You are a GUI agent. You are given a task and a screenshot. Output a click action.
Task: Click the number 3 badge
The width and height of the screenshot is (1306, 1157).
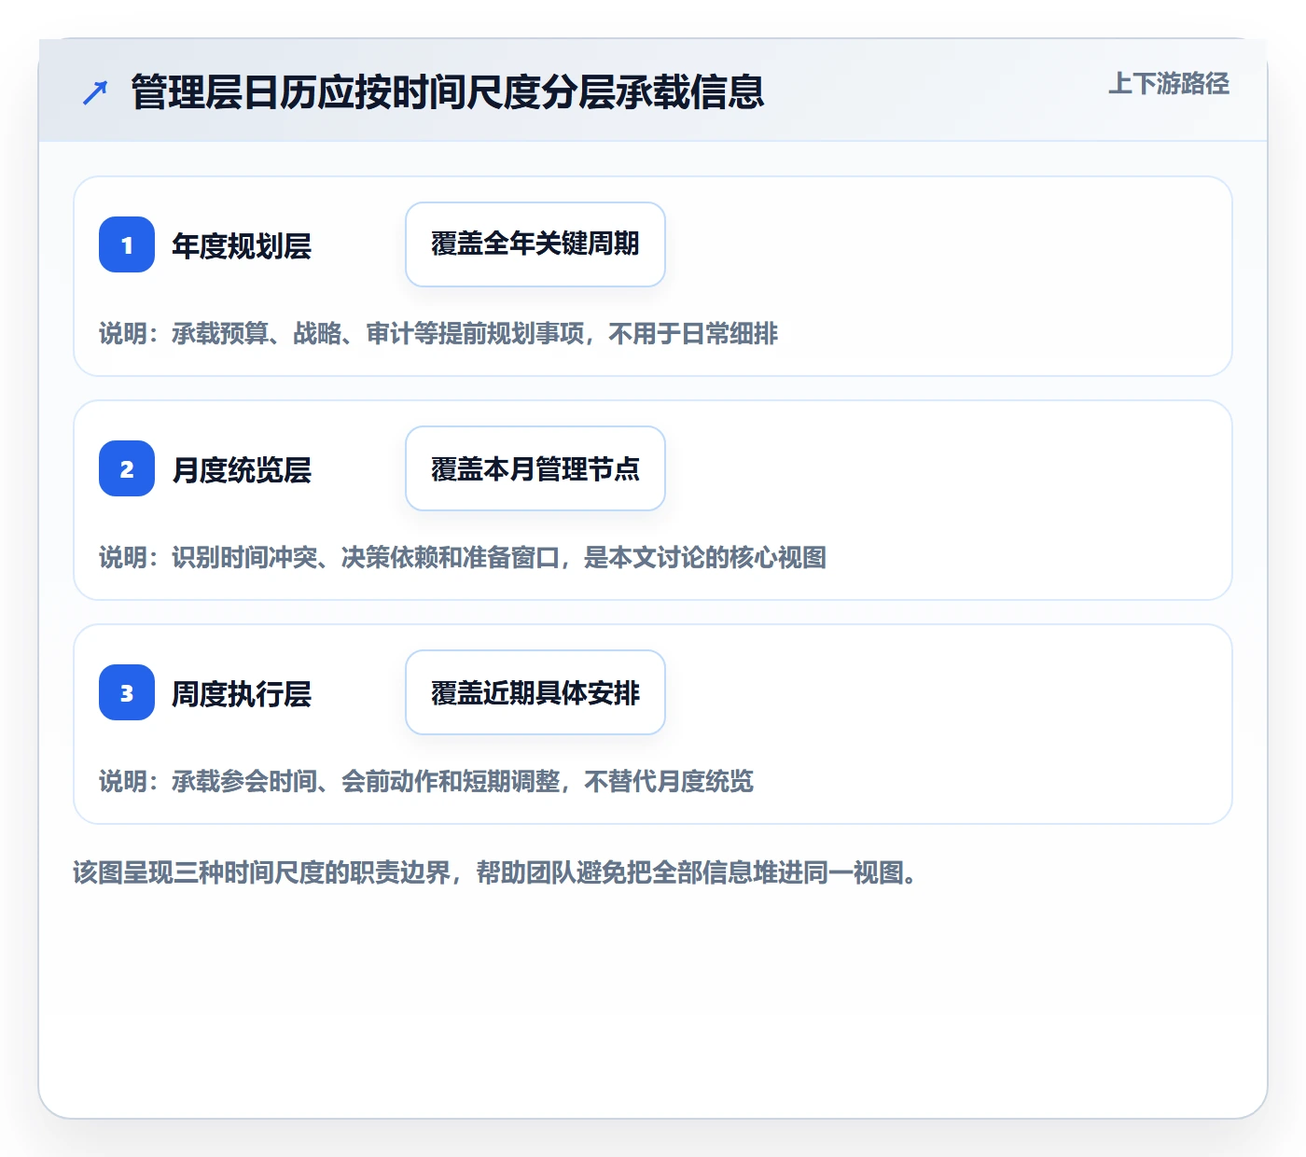(127, 692)
